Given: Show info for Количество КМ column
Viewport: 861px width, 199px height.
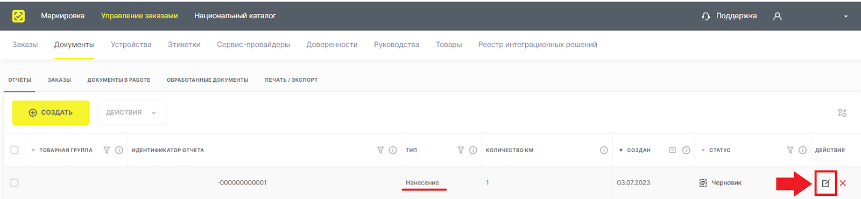Looking at the screenshot, I should point(604,150).
